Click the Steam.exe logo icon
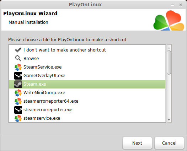This screenshot has width=187, height=151. coord(18,84)
